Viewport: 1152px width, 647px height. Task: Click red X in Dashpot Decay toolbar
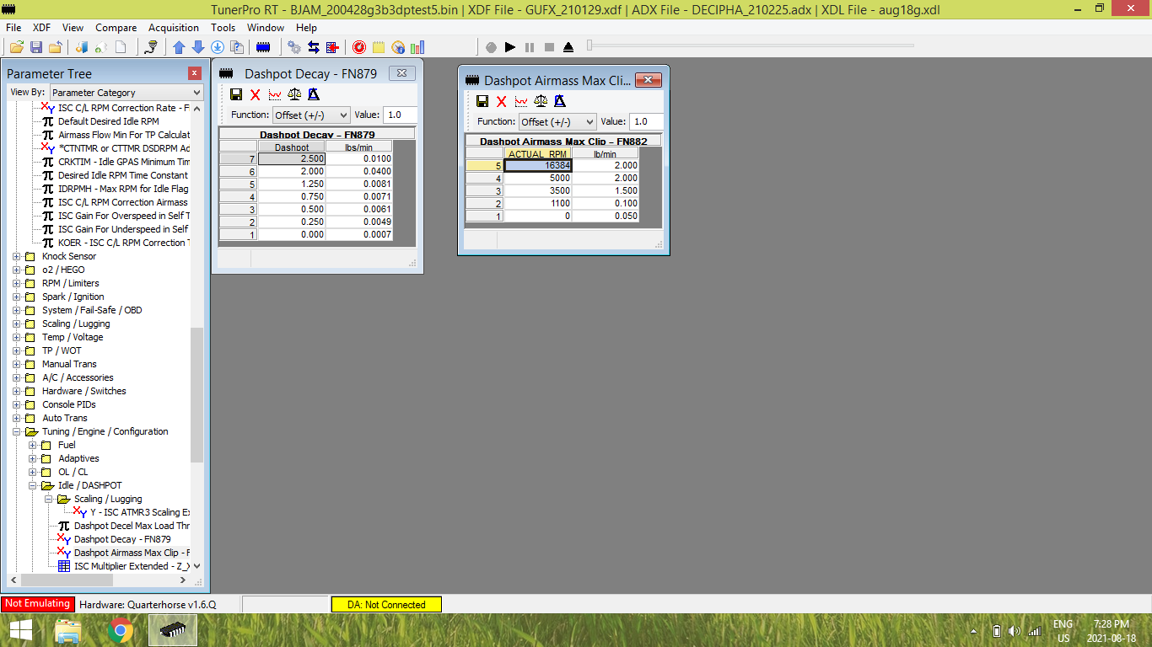[256, 95]
